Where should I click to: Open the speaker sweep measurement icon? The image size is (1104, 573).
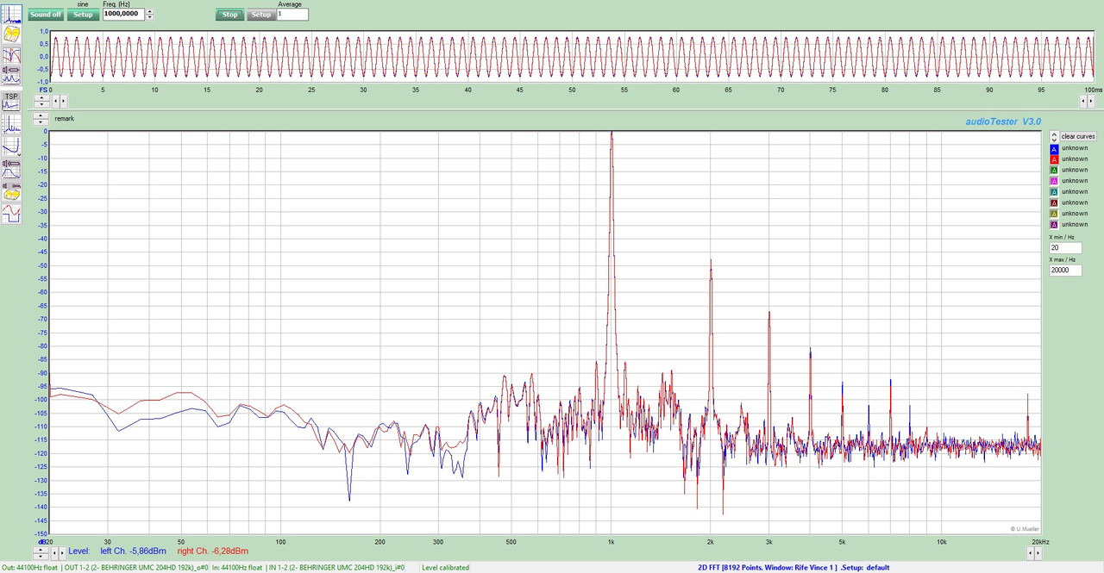(12, 74)
